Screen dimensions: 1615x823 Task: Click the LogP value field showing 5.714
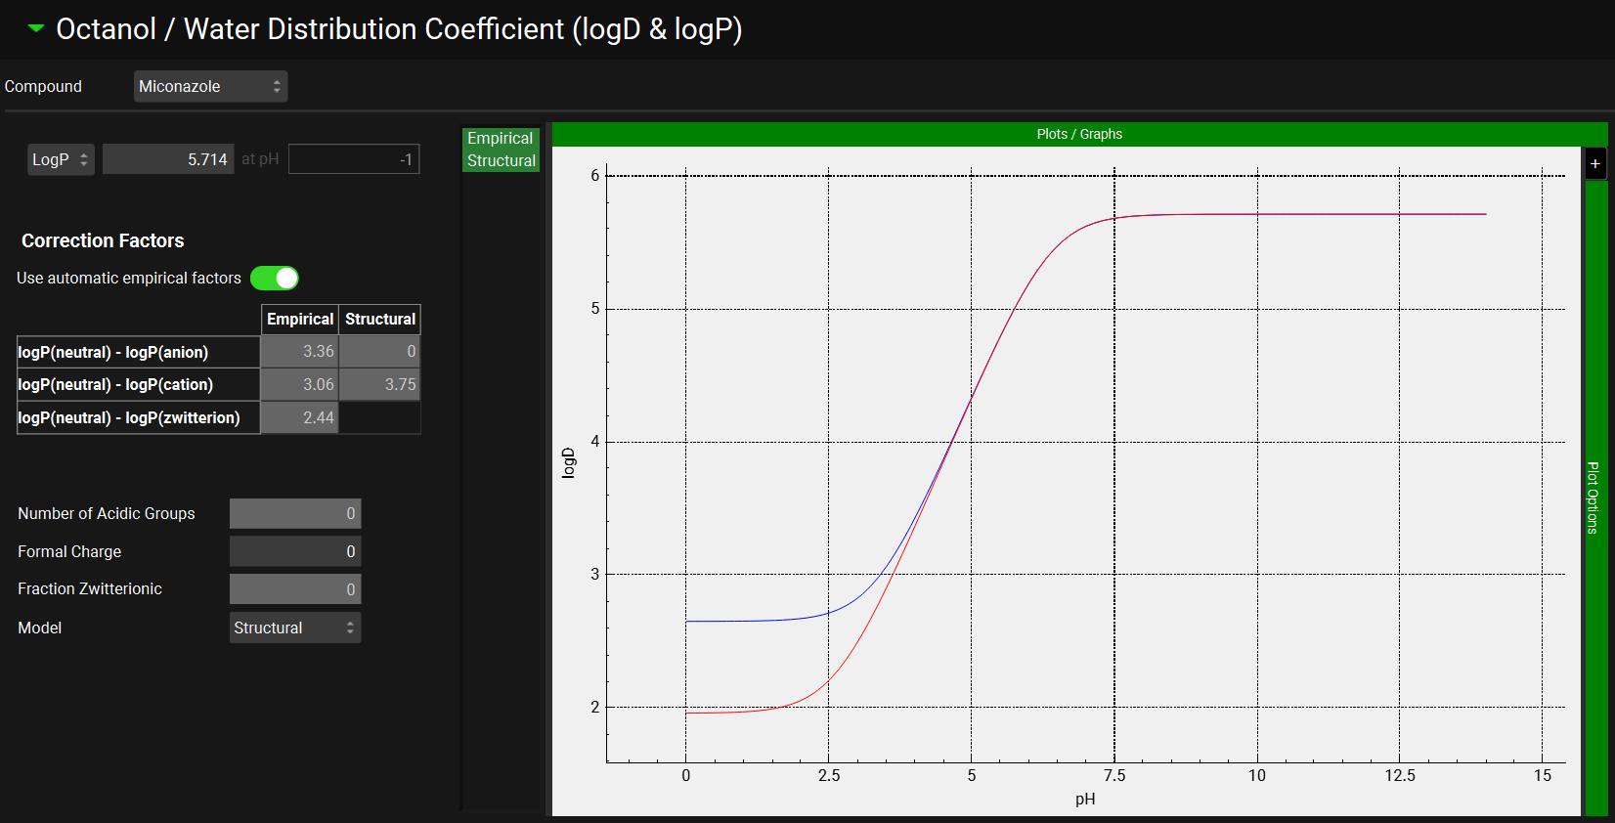(168, 159)
